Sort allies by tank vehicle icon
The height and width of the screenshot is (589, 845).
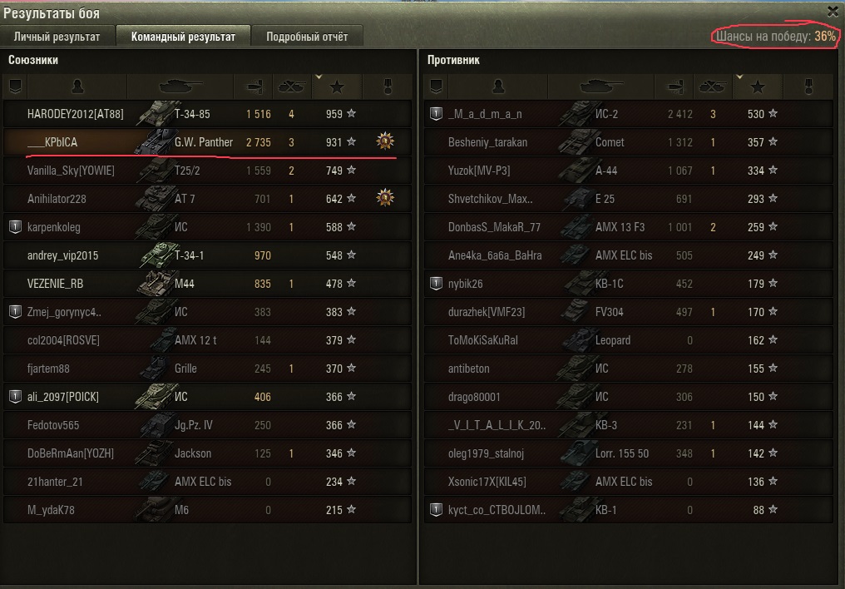point(180,87)
